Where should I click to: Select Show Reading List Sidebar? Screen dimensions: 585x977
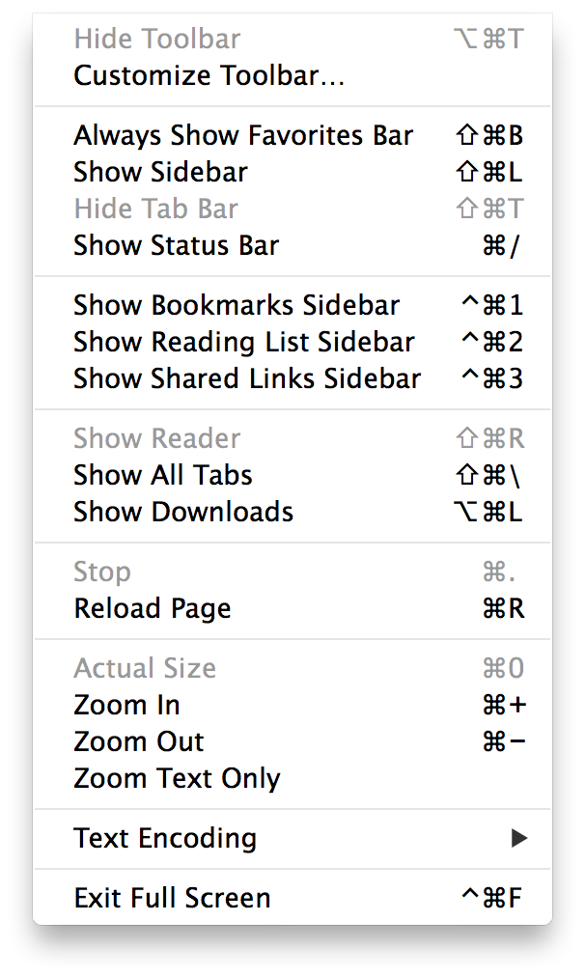pos(243,342)
